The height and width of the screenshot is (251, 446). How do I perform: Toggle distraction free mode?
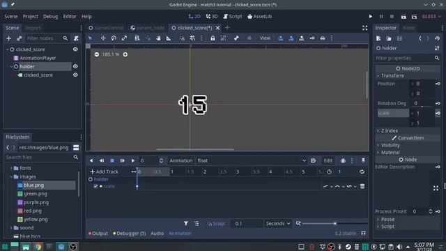click(364, 28)
